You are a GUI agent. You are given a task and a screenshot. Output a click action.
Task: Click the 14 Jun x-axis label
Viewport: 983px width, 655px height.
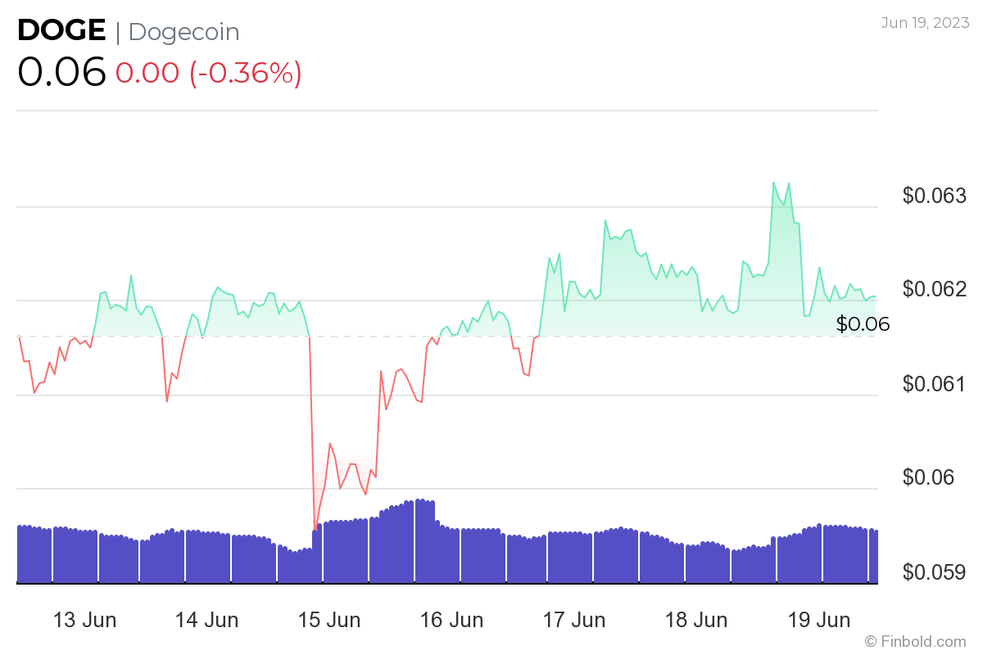tap(206, 620)
